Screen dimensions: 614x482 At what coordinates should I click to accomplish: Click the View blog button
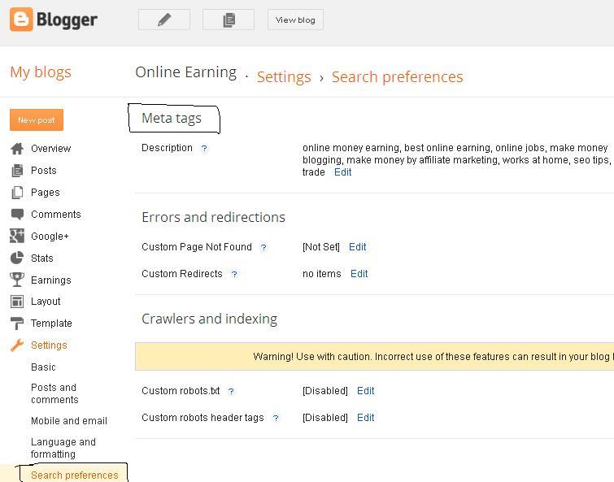click(295, 20)
